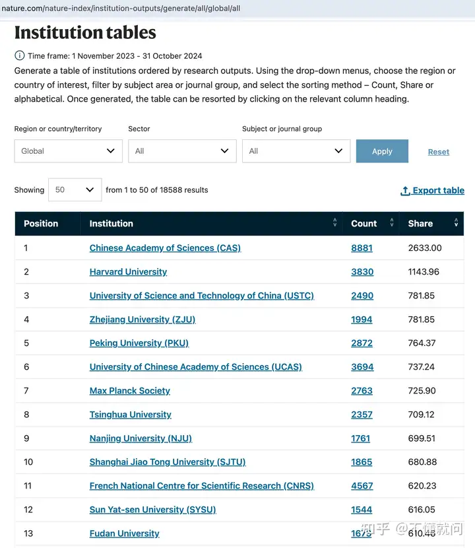The height and width of the screenshot is (548, 475).
Task: Expand the Sector dropdown
Action: click(x=182, y=151)
